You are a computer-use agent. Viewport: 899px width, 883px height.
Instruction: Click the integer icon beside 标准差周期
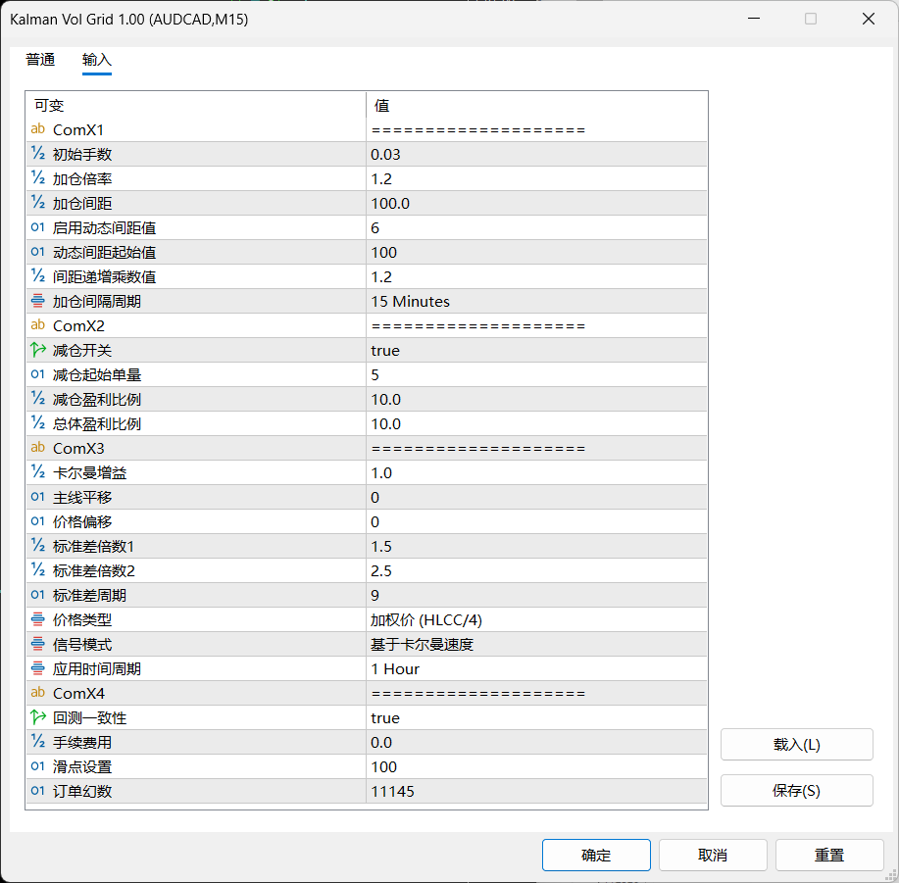38,595
